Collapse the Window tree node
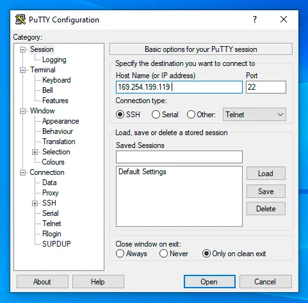The height and width of the screenshot is (303, 308). coord(22,111)
